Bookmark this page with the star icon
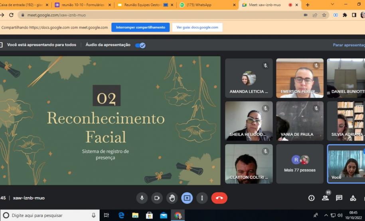This screenshot has width=365, height=221. (324, 15)
